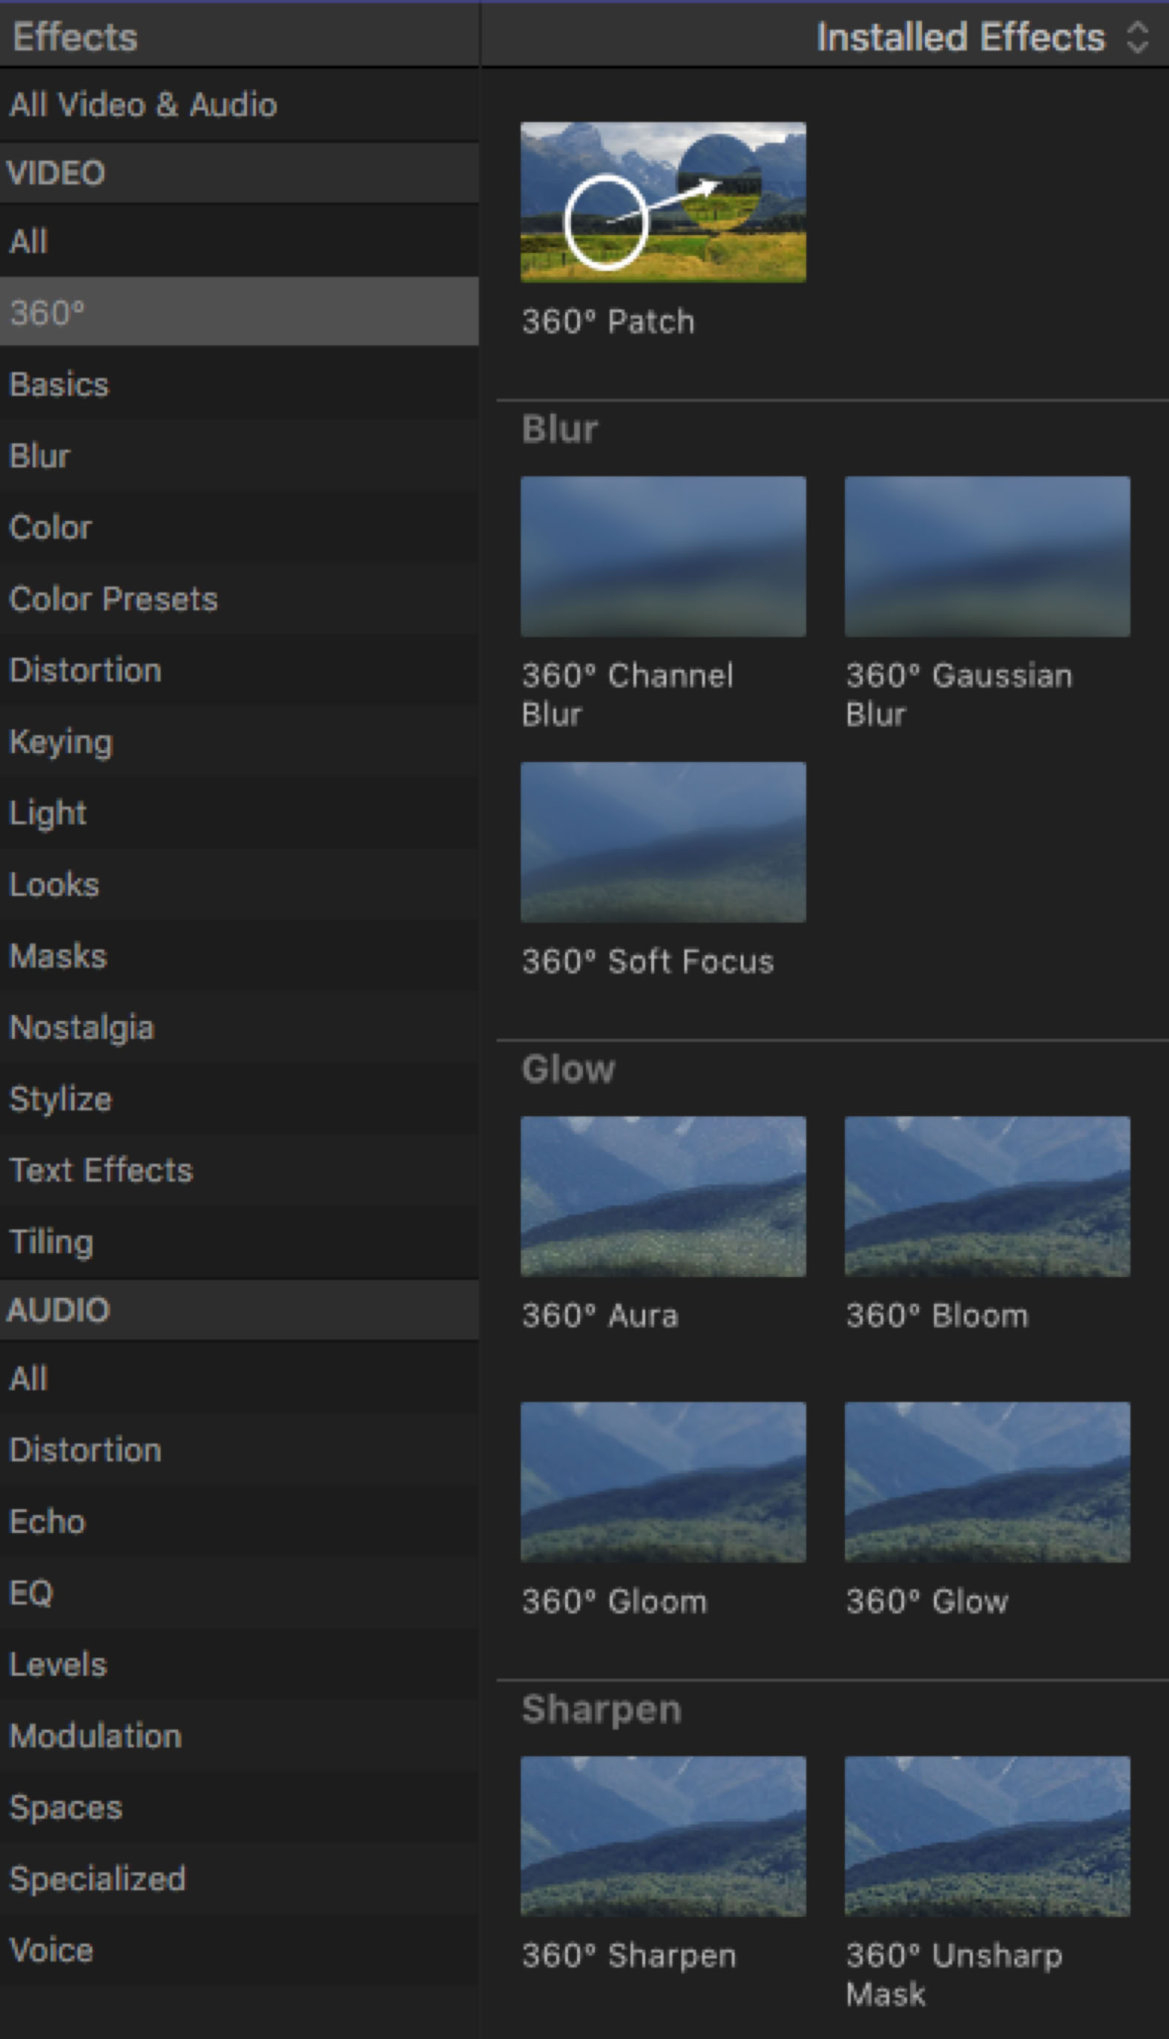Select the 360° Bloom effect thumbnail
The height and width of the screenshot is (2039, 1169).
pos(987,1196)
